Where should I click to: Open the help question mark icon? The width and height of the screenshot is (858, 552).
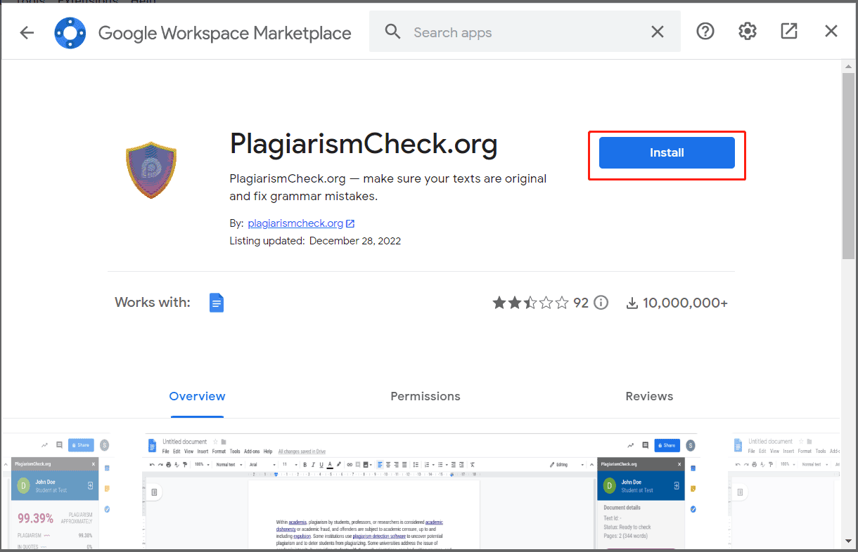(705, 32)
